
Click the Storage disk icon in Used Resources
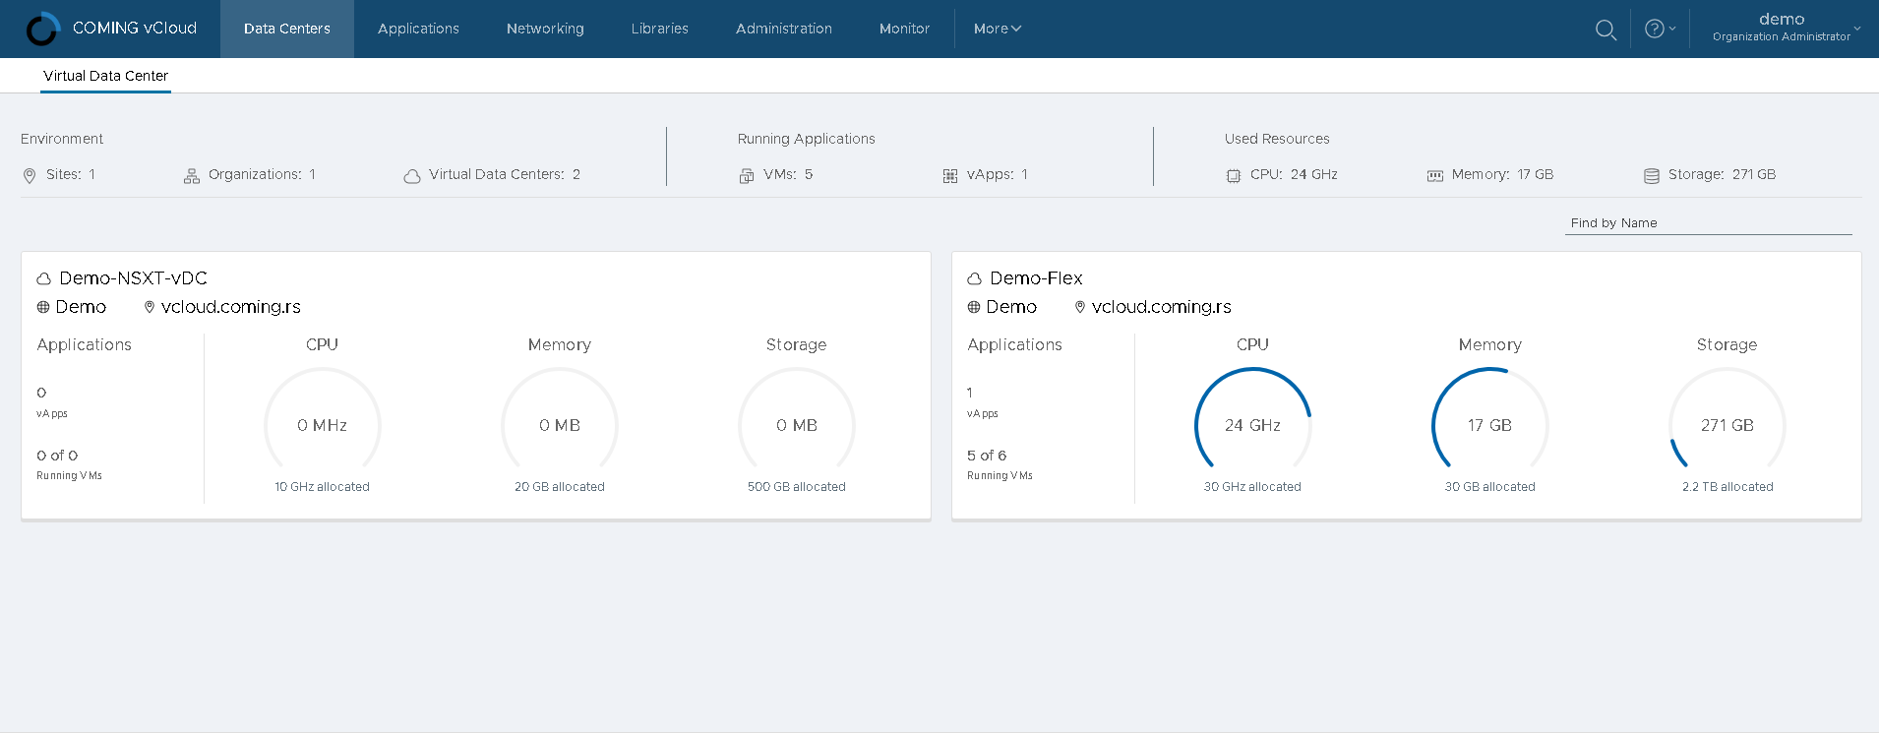1652,176
